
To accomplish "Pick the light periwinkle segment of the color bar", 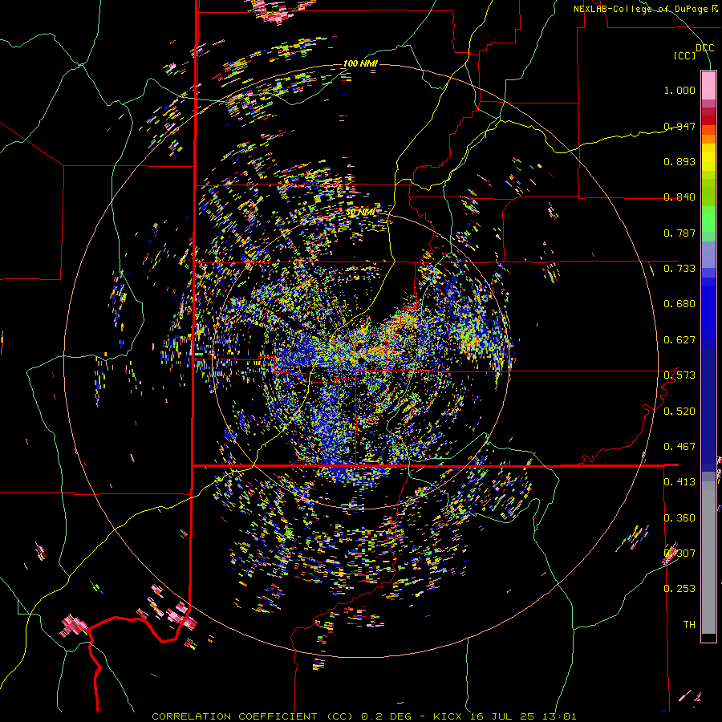I will click(x=708, y=254).
